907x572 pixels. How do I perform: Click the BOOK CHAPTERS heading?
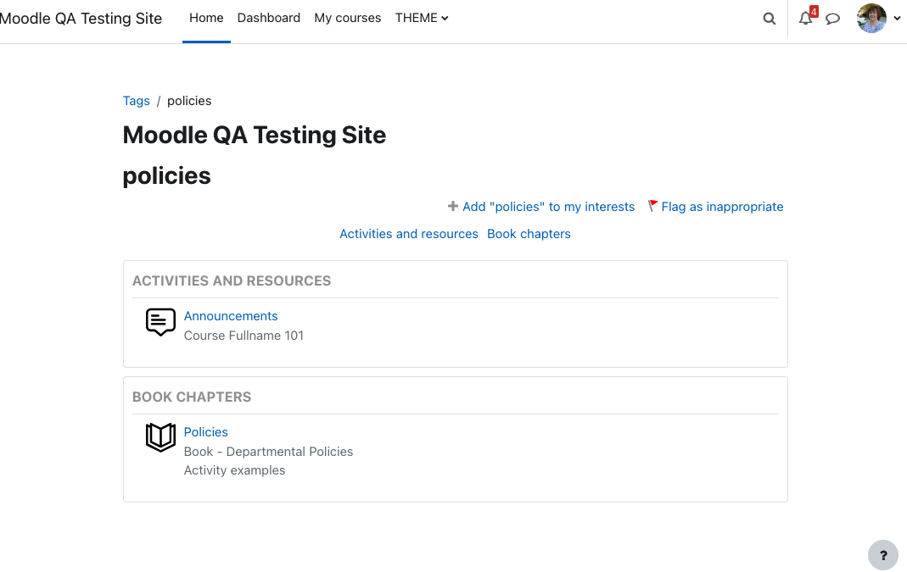click(192, 397)
